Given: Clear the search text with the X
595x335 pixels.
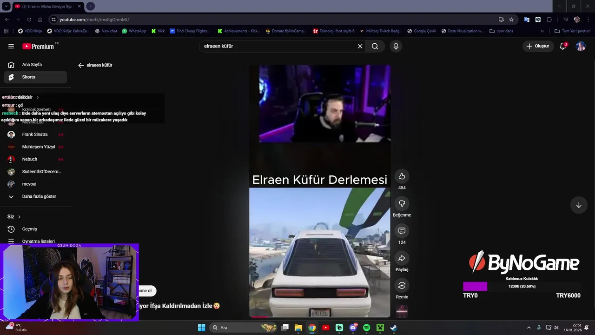Looking at the screenshot, I should pos(360,46).
